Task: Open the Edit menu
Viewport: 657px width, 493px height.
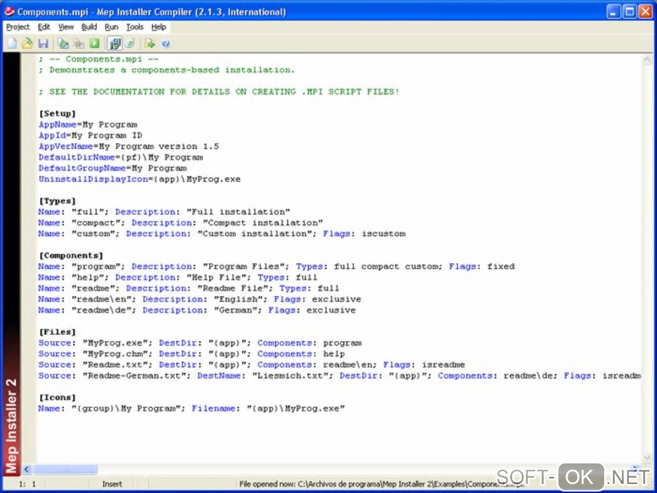Action: point(44,27)
